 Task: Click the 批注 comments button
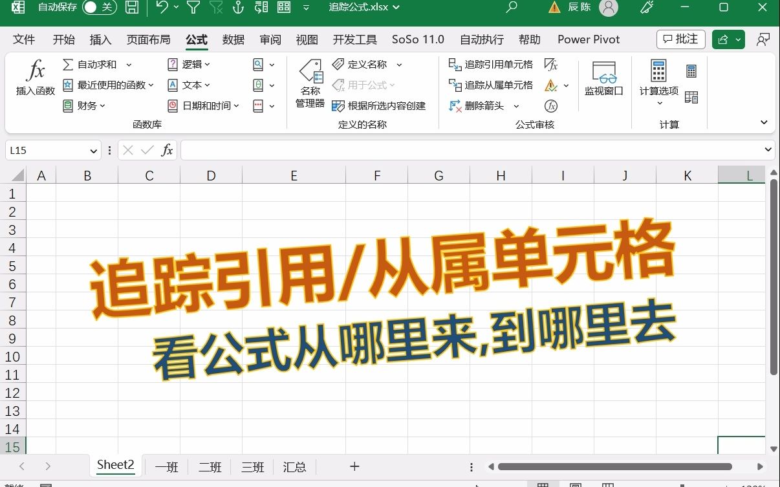681,39
